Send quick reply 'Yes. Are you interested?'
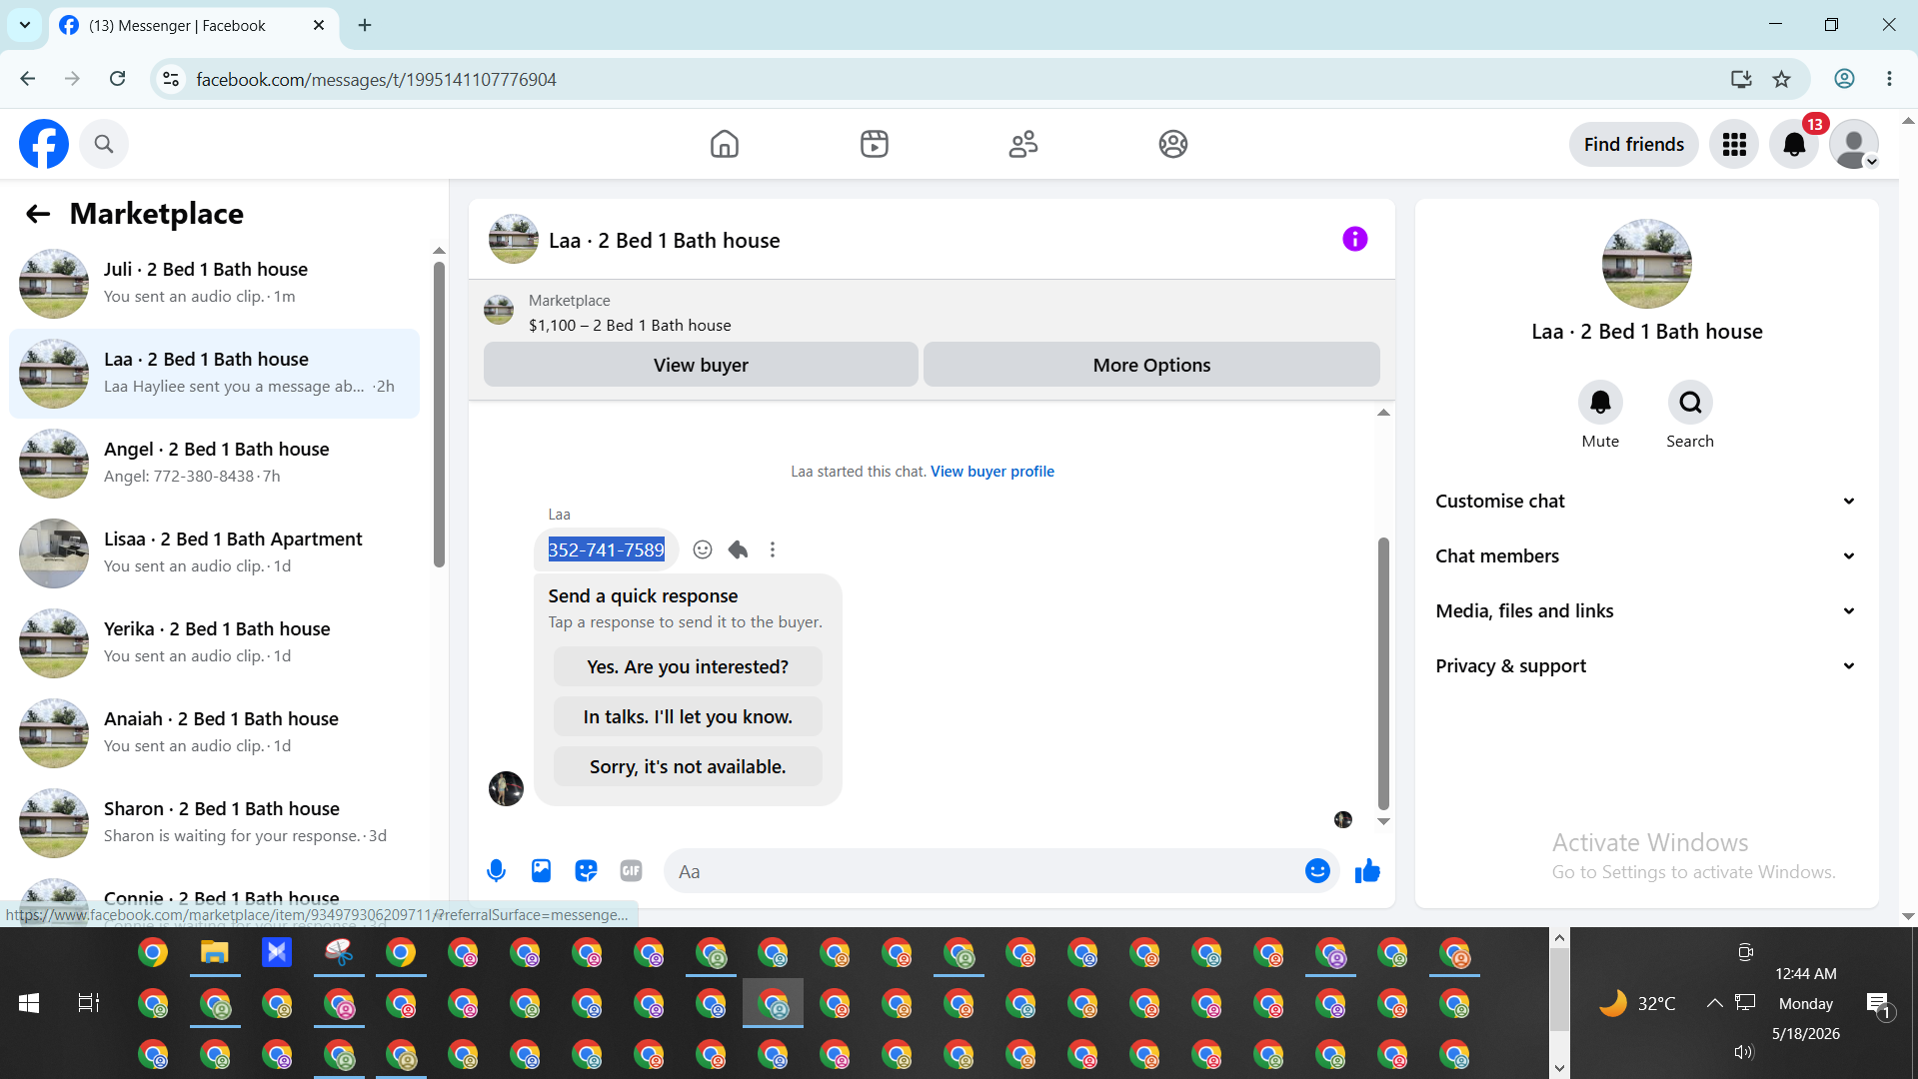 (688, 666)
